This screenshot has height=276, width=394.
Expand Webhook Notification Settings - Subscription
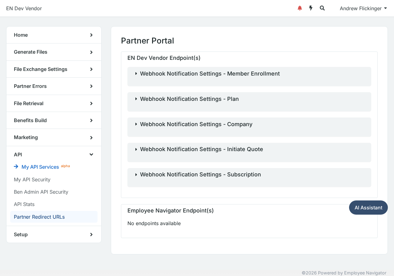click(249, 178)
